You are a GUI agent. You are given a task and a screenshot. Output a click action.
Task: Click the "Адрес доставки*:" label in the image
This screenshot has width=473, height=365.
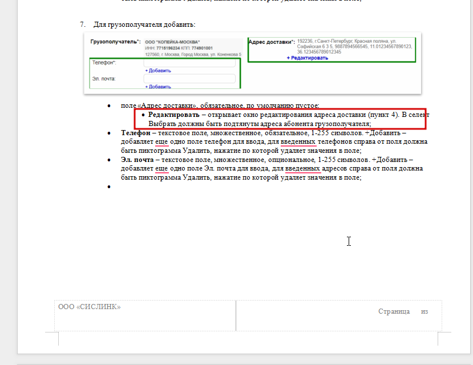click(x=272, y=42)
